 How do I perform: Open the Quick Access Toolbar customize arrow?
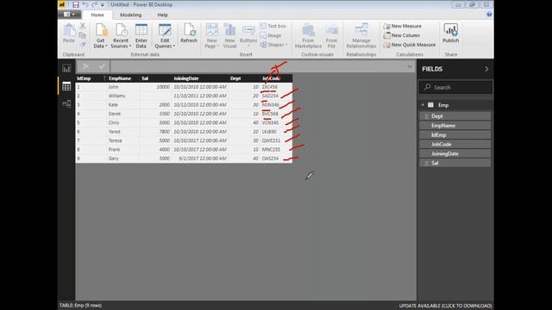(x=103, y=5)
